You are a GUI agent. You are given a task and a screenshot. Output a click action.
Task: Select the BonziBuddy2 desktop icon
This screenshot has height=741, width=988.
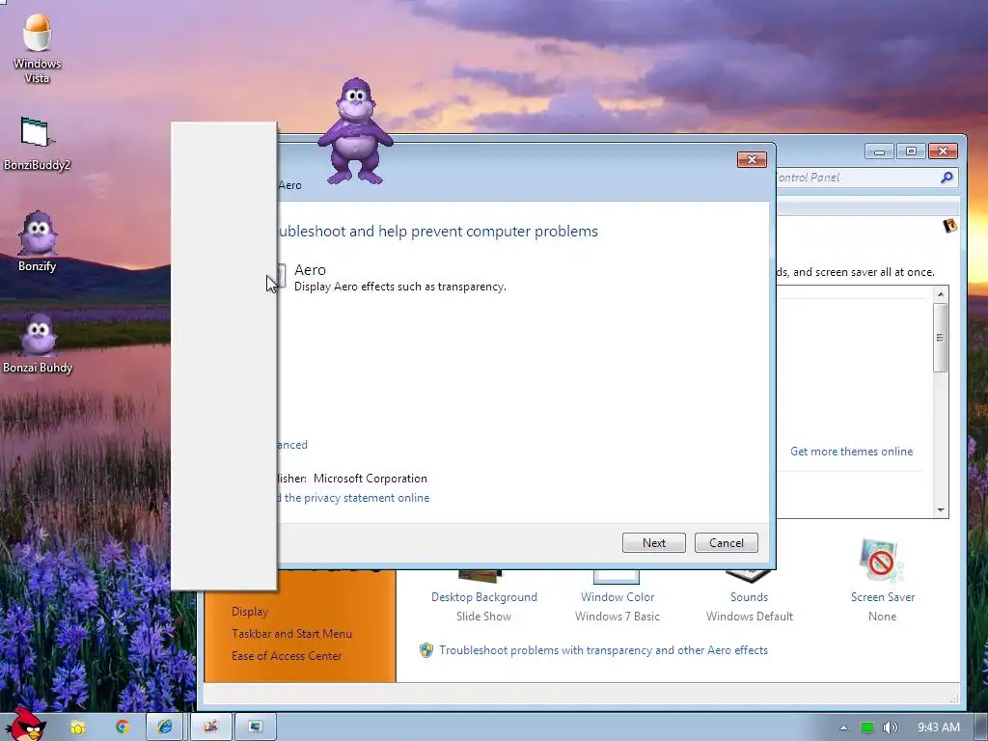coord(38,144)
